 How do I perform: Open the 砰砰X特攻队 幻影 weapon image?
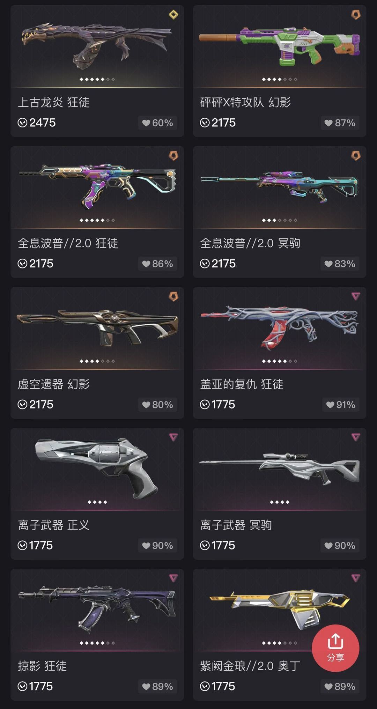[279, 46]
